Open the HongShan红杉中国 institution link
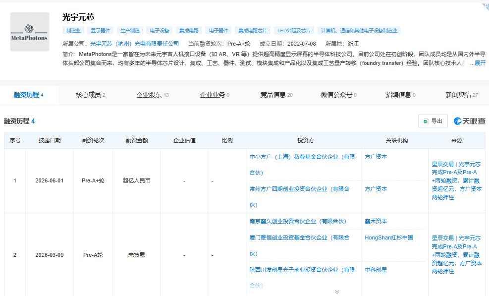This screenshot has height=296, width=489. click(389, 237)
